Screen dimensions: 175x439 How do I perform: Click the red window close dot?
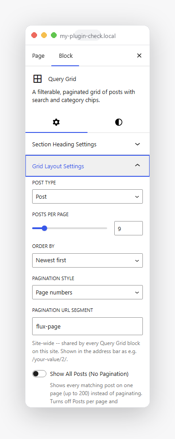click(x=34, y=35)
